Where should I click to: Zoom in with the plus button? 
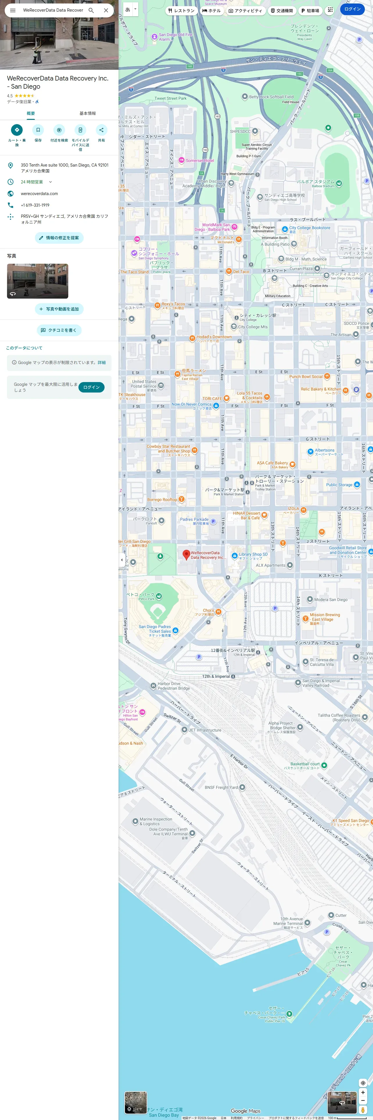point(363,1092)
